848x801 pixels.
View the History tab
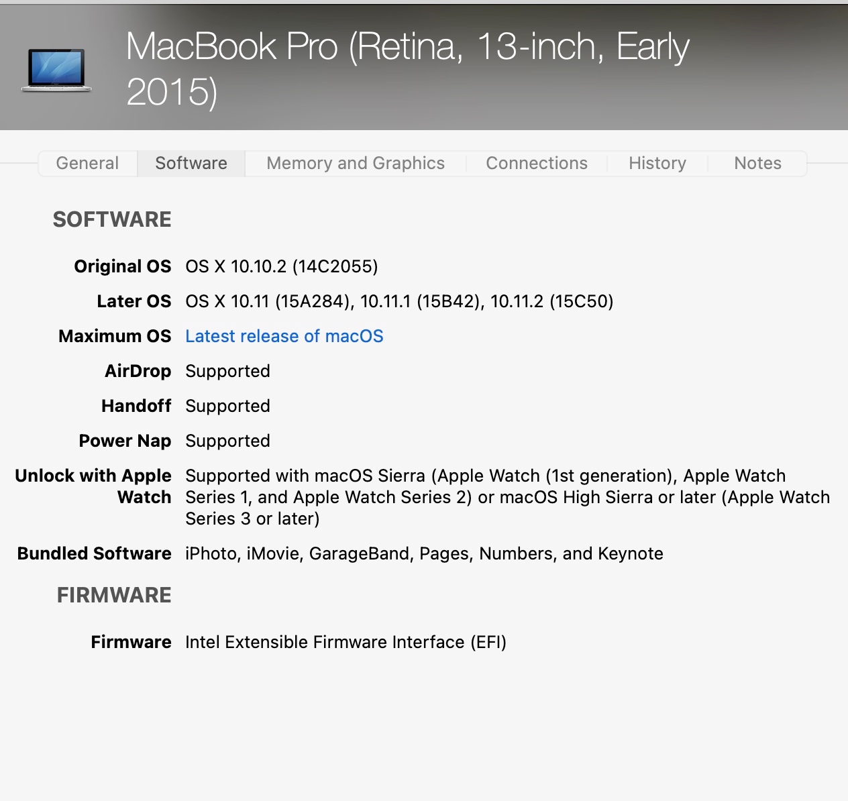click(657, 163)
